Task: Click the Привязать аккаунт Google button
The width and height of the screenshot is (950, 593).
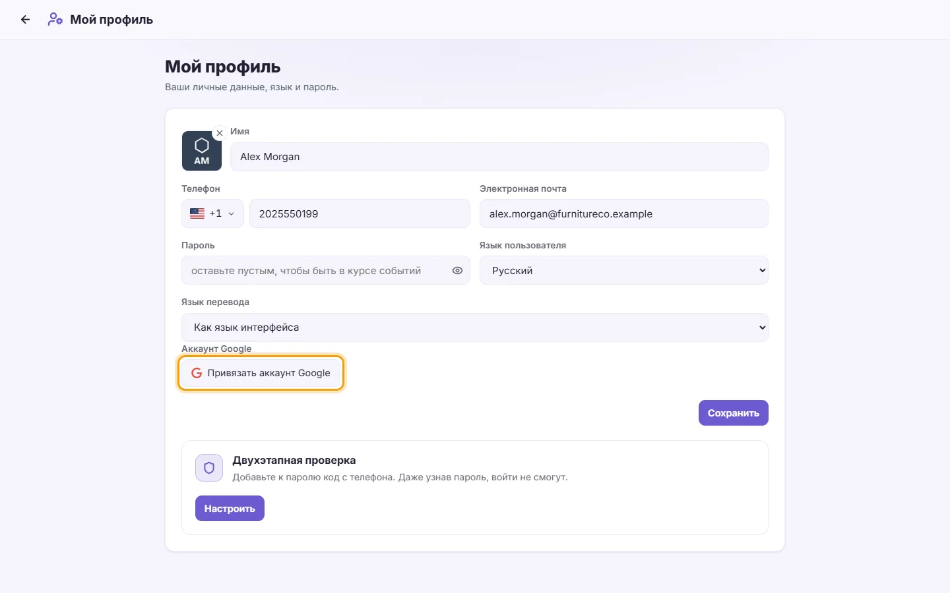Action: coord(261,373)
